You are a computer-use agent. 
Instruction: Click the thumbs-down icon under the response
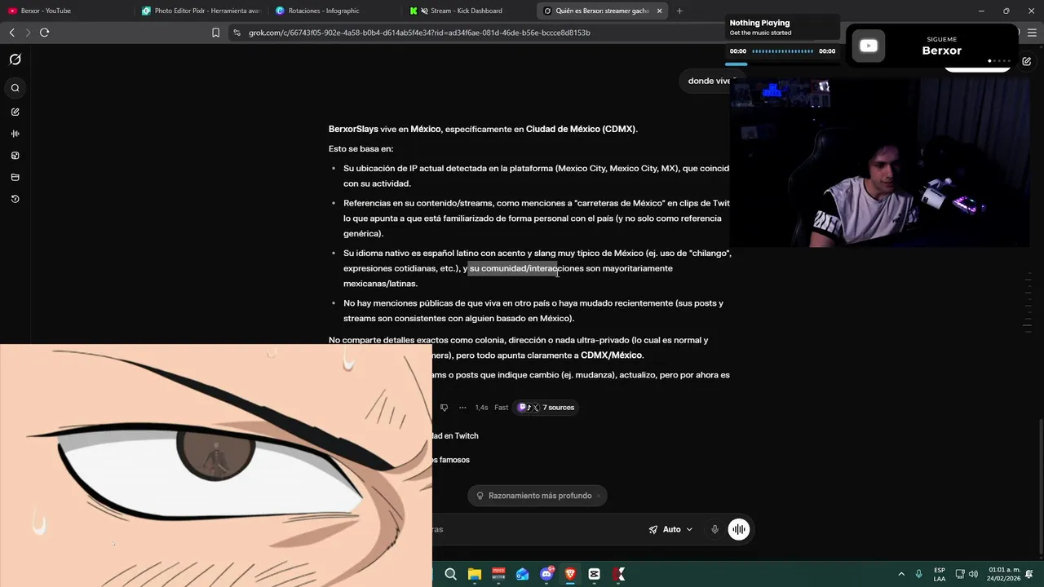(444, 408)
